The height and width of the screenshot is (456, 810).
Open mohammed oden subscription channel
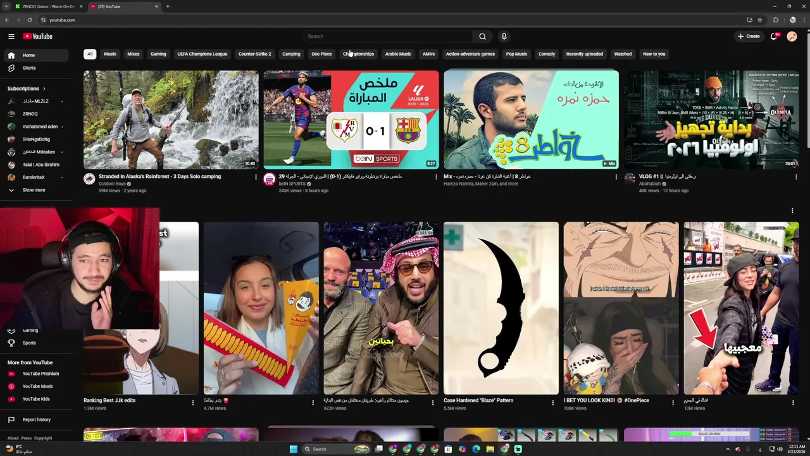[x=35, y=127]
